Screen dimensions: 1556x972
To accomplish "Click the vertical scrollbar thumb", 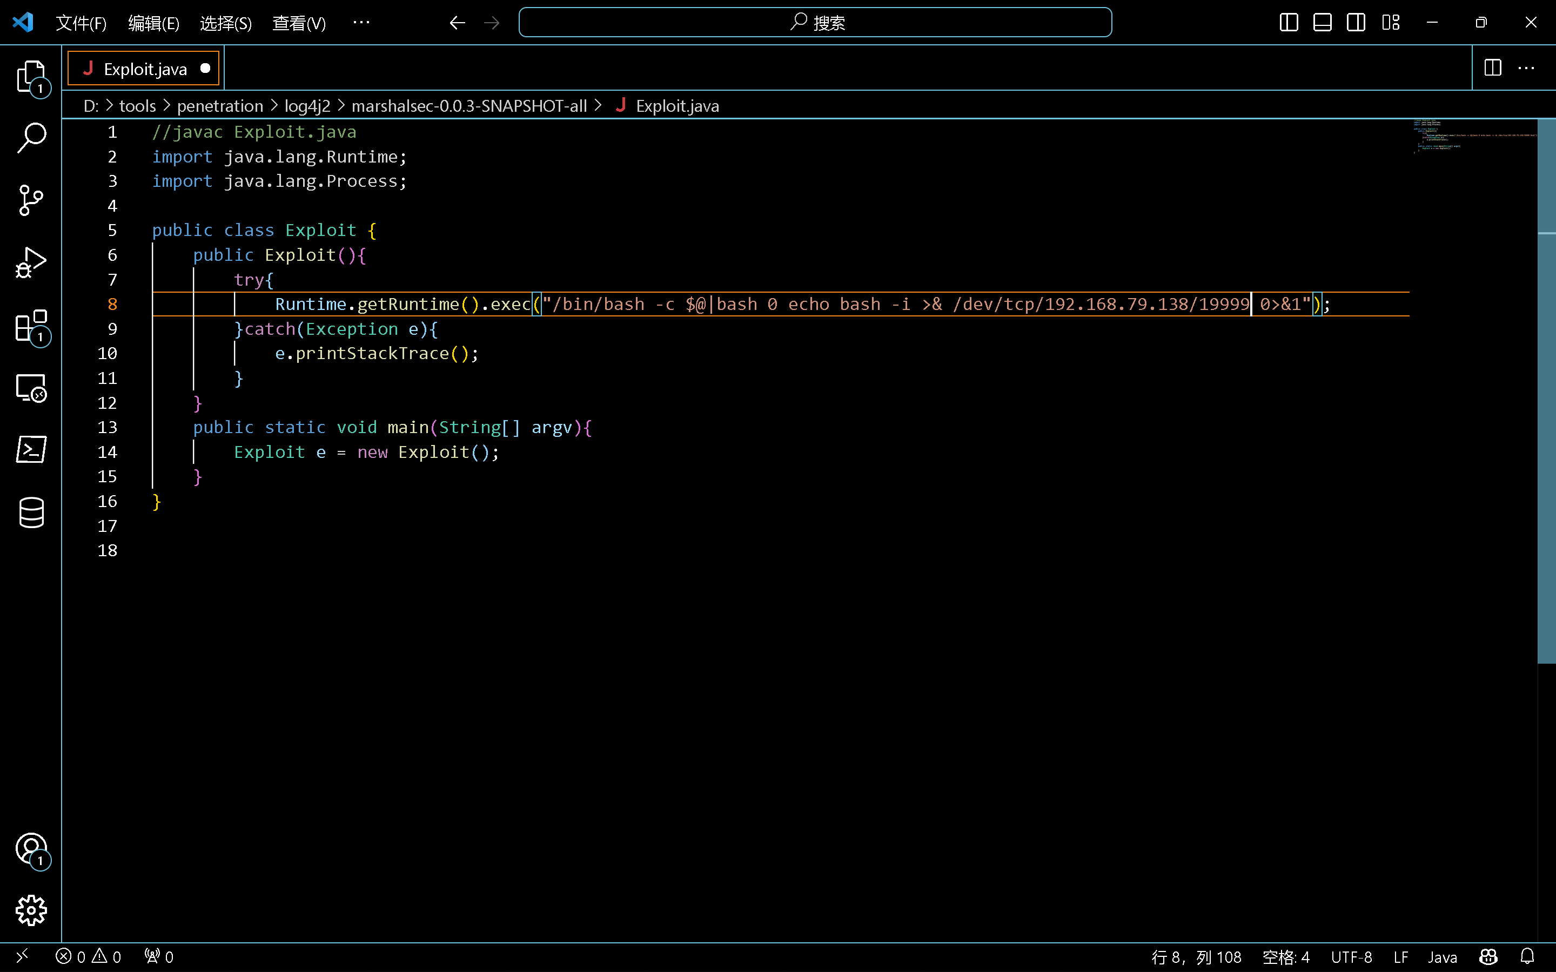I will (x=1546, y=391).
